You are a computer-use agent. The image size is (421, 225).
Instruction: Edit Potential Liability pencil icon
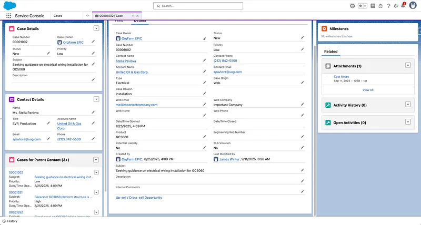click(x=204, y=148)
